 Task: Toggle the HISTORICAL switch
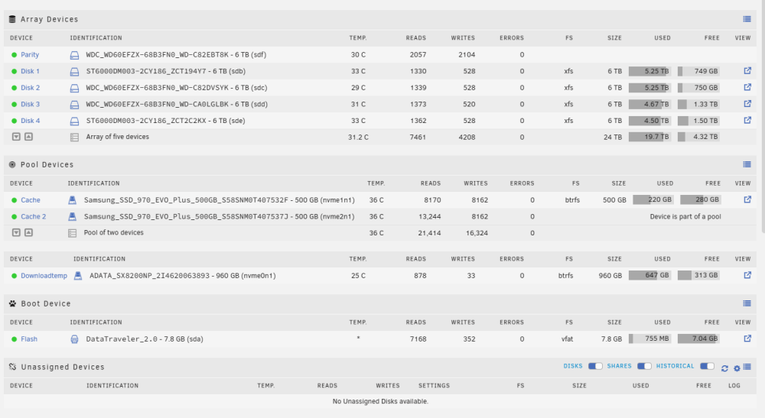(x=707, y=366)
